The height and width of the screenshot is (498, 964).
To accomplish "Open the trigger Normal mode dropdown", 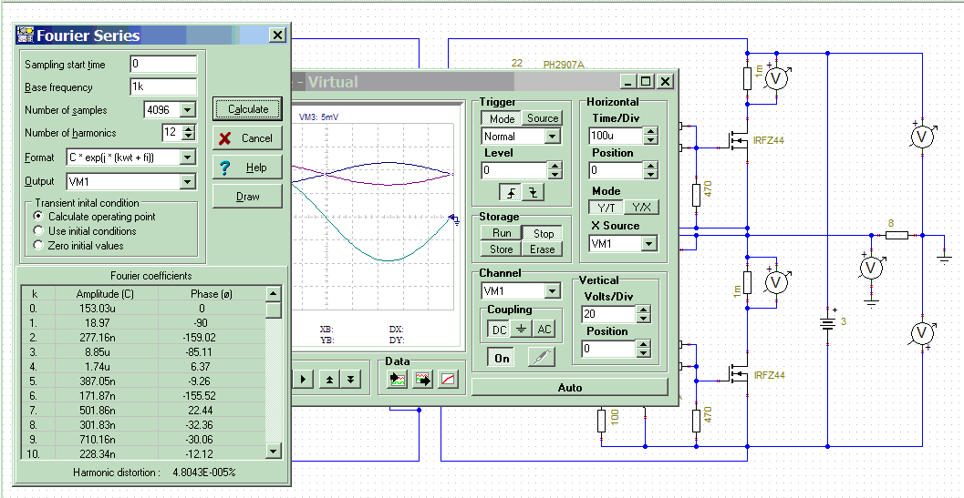I will (553, 136).
